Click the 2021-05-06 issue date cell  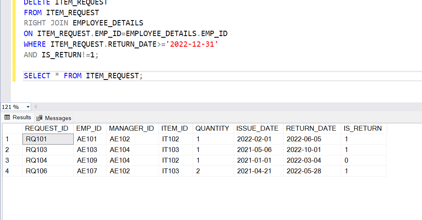click(259, 150)
